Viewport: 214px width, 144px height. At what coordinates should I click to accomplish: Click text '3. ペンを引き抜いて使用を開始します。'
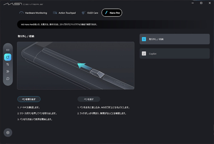35,119
